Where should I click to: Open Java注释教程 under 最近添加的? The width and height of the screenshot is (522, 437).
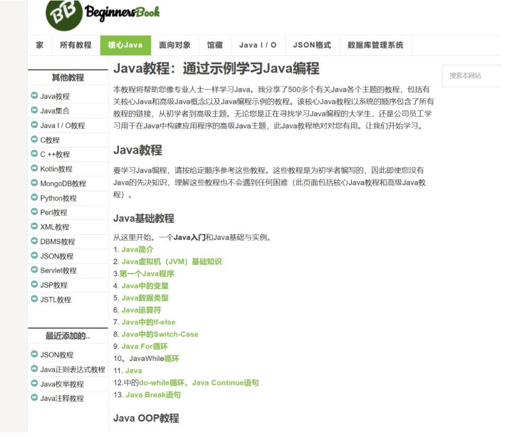(62, 399)
